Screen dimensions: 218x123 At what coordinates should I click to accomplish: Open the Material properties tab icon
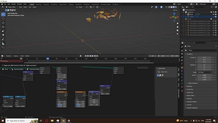(182, 87)
